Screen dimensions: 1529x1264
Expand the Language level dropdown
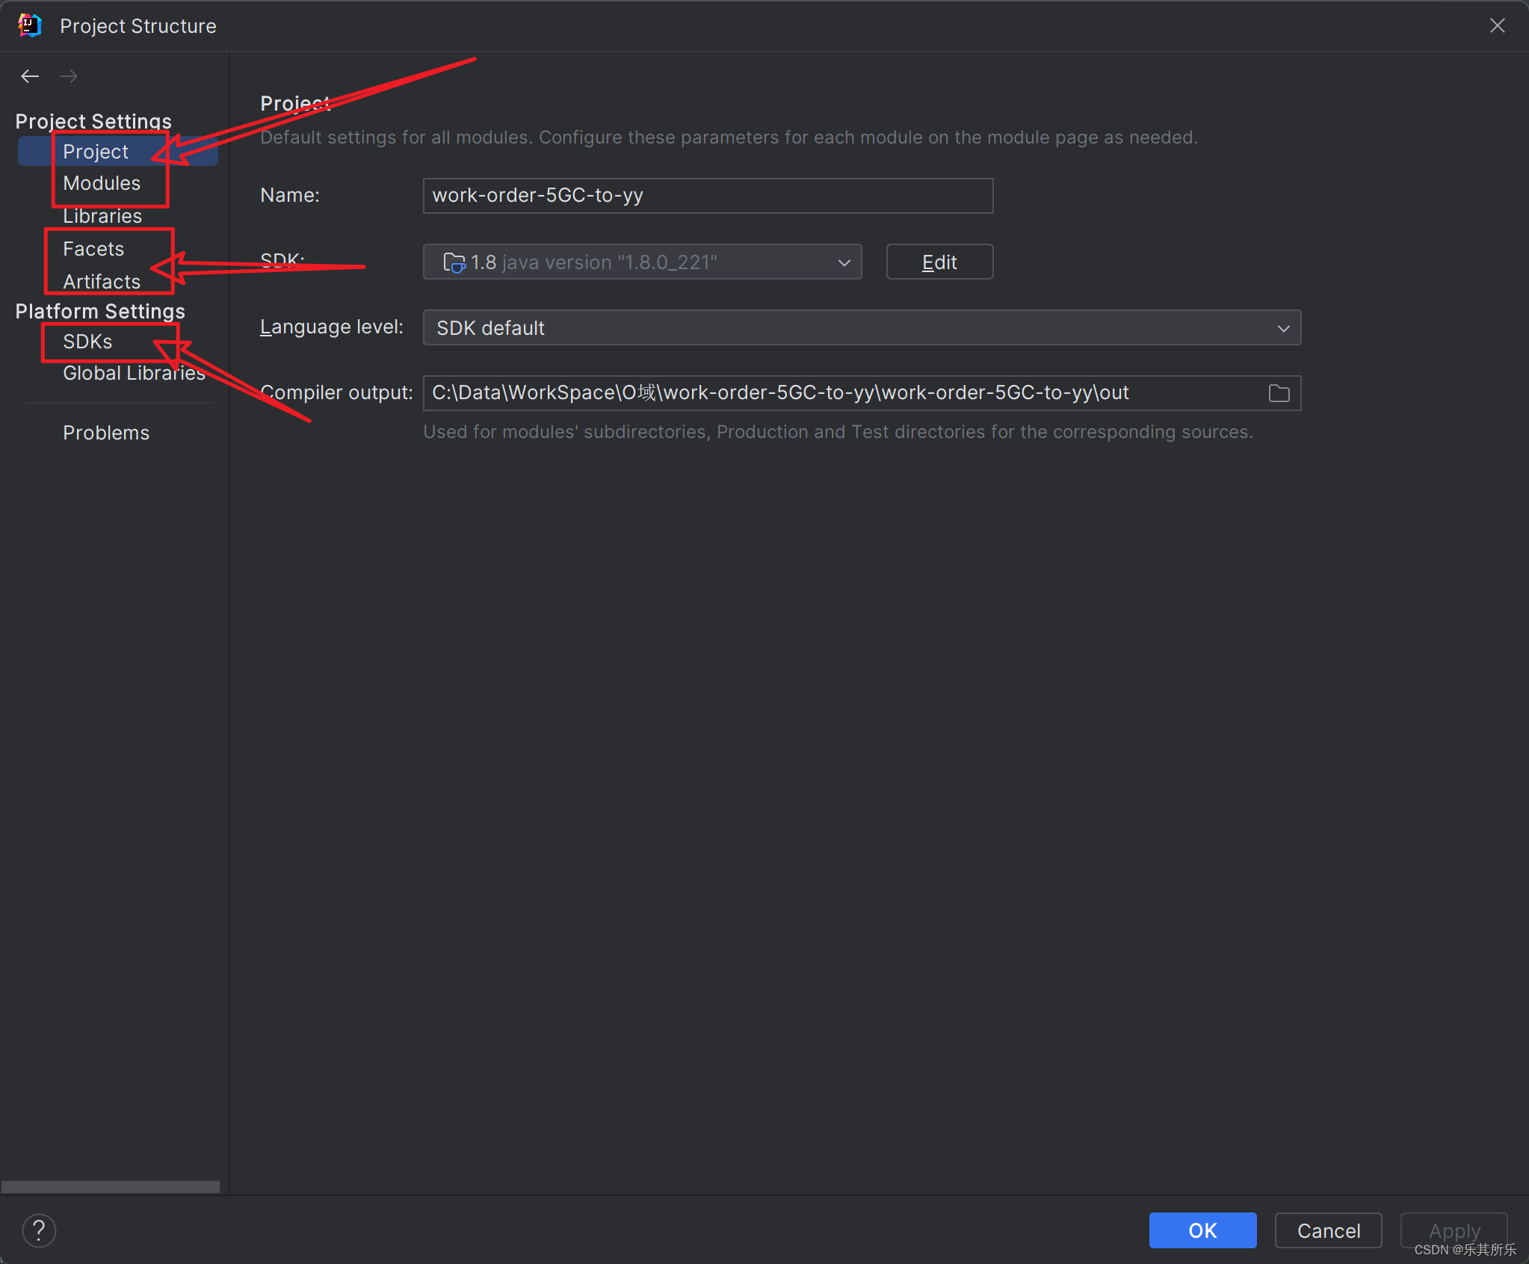click(1283, 328)
